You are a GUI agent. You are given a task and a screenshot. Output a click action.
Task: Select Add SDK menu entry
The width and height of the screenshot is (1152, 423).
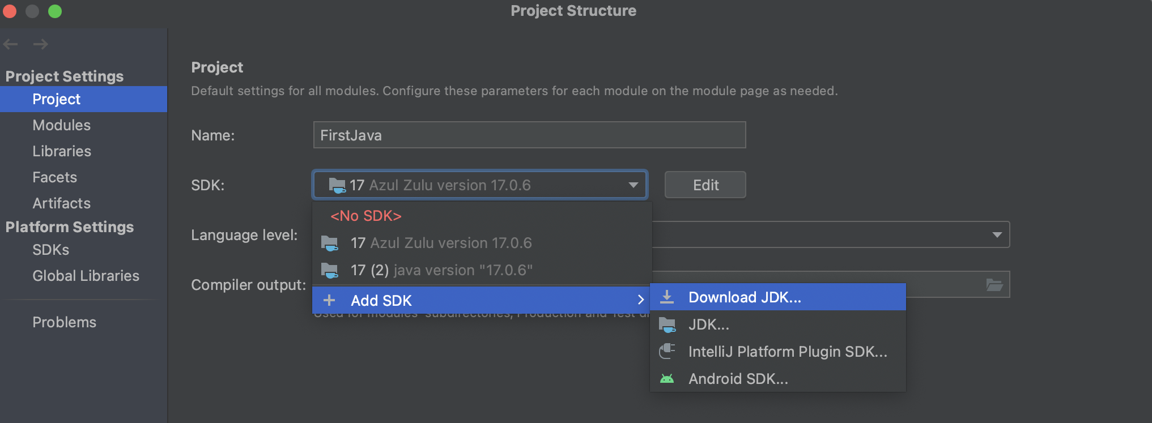[x=482, y=300]
